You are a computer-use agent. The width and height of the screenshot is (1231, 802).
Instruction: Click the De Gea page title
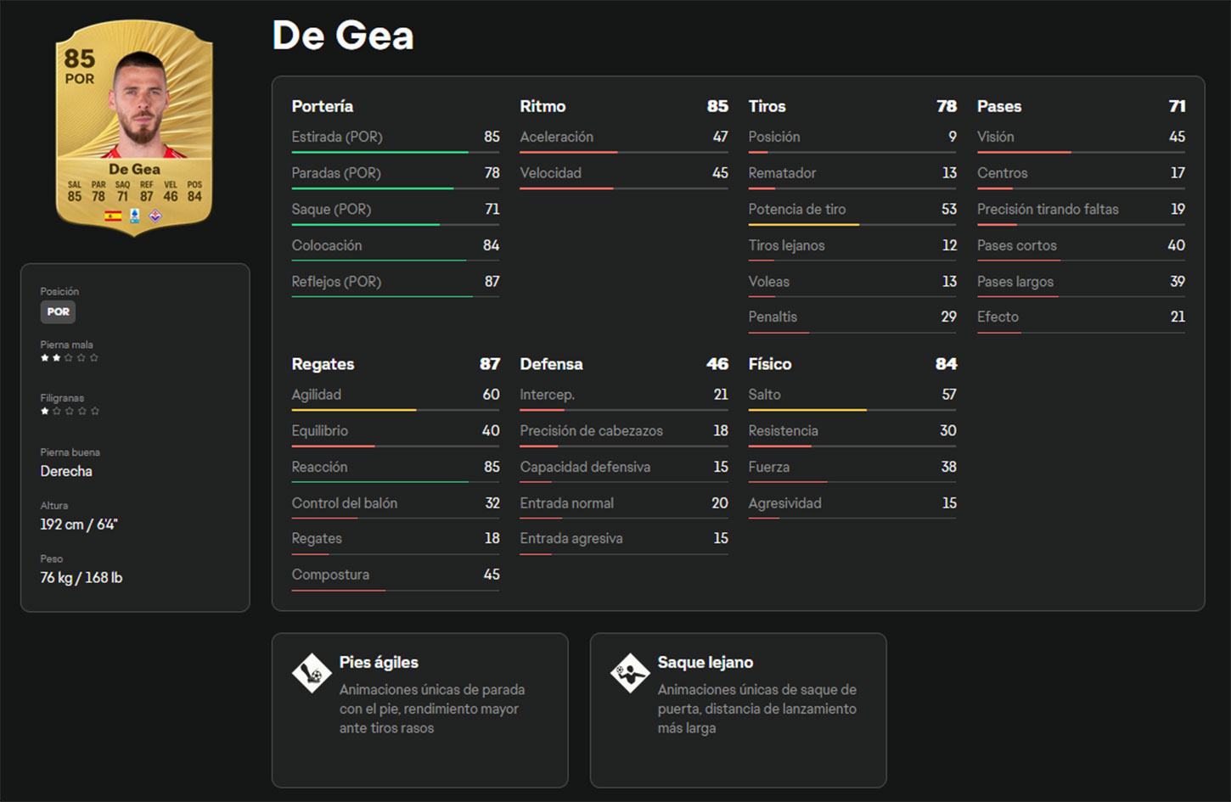(x=343, y=36)
